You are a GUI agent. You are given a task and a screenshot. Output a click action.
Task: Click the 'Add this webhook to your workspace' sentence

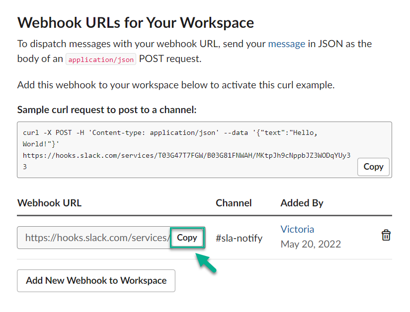pyautogui.click(x=176, y=85)
